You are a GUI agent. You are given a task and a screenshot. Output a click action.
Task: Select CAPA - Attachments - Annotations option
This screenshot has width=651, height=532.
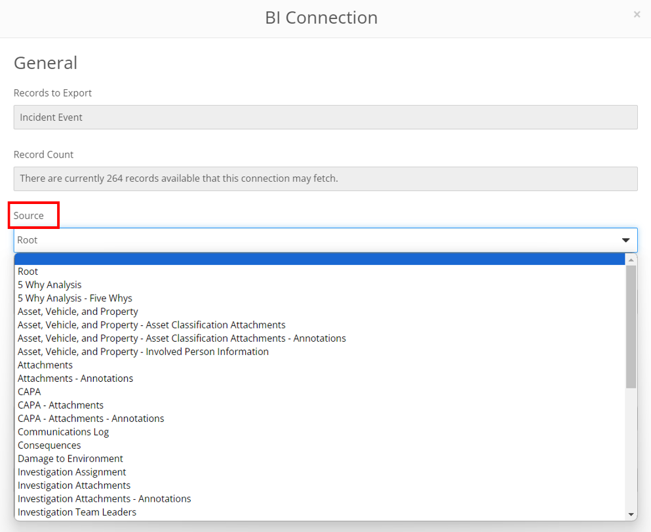coord(90,419)
